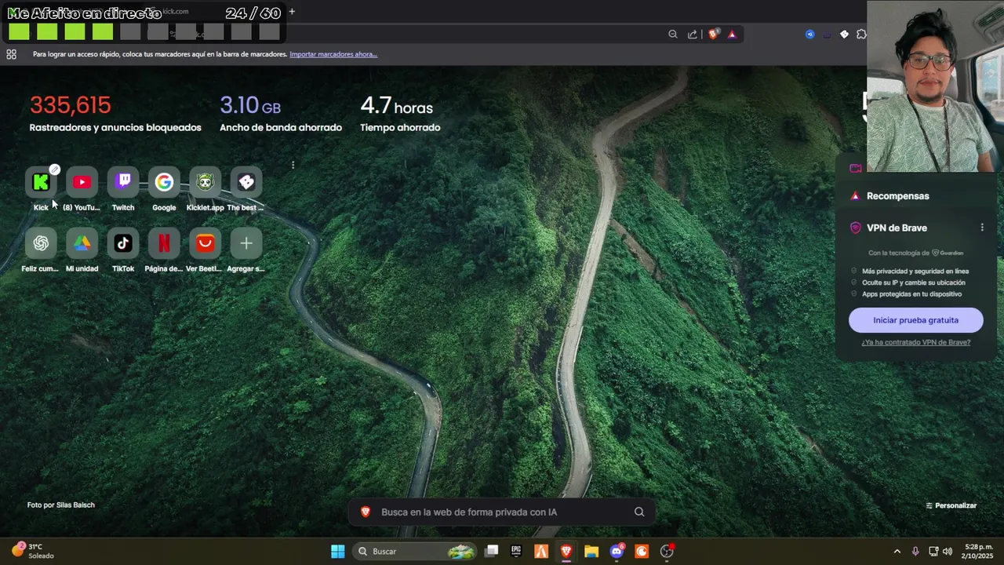Image resolution: width=1004 pixels, height=565 pixels.
Task: Open top sites three-dot menu
Action: (x=293, y=165)
